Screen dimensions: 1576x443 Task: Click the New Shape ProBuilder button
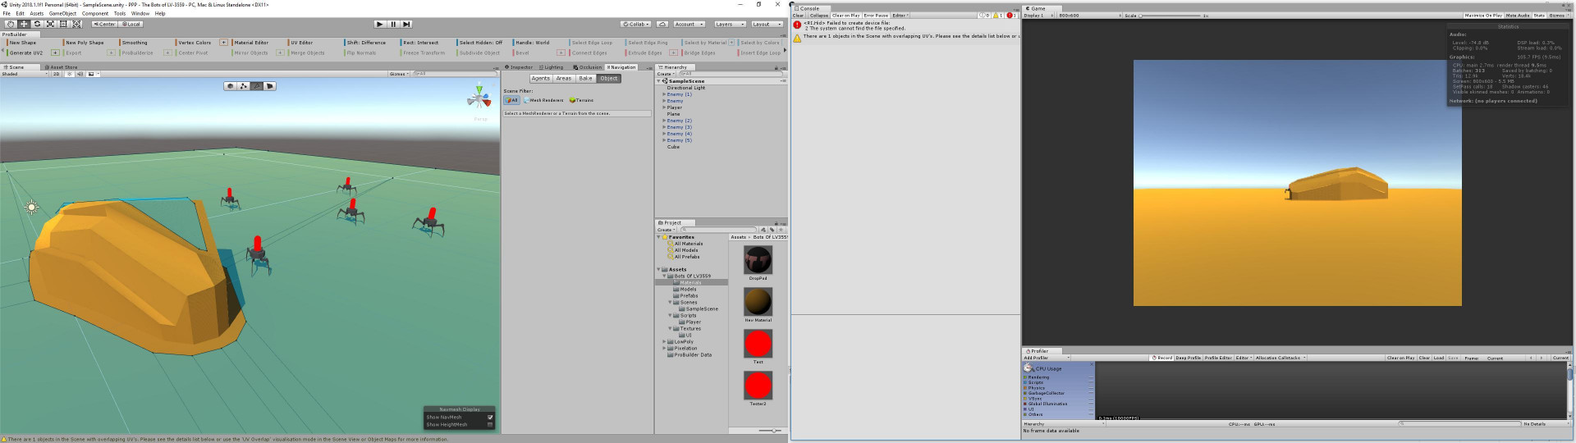coord(23,43)
